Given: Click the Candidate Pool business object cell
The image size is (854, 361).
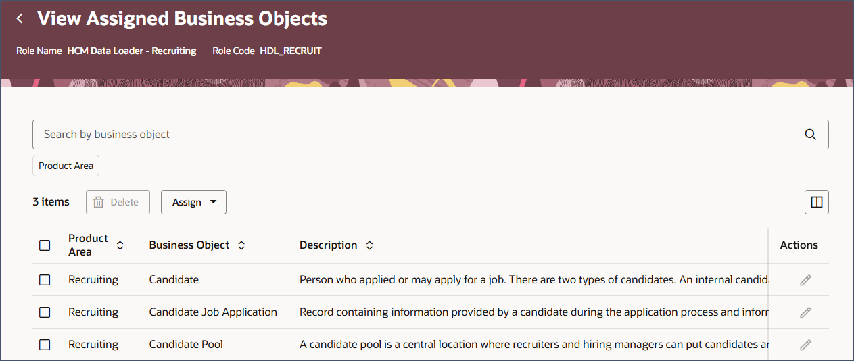Looking at the screenshot, I should (x=186, y=345).
